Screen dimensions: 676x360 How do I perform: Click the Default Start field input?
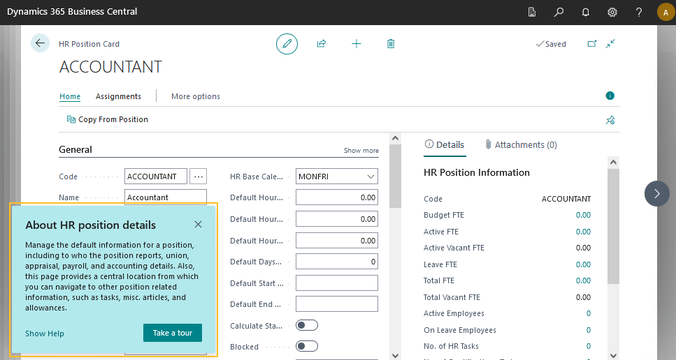point(336,283)
